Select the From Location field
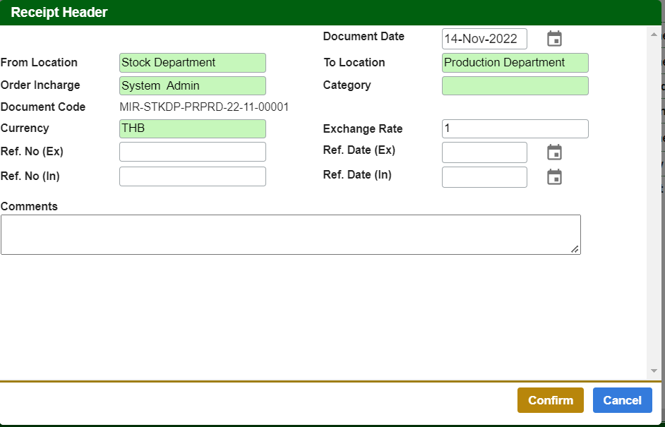Viewport: 665px width, 427px height. (x=192, y=63)
